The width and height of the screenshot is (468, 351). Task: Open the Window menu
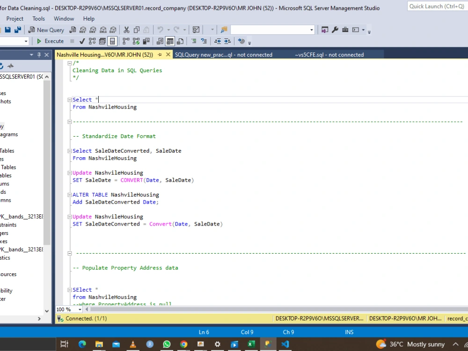tap(64, 19)
